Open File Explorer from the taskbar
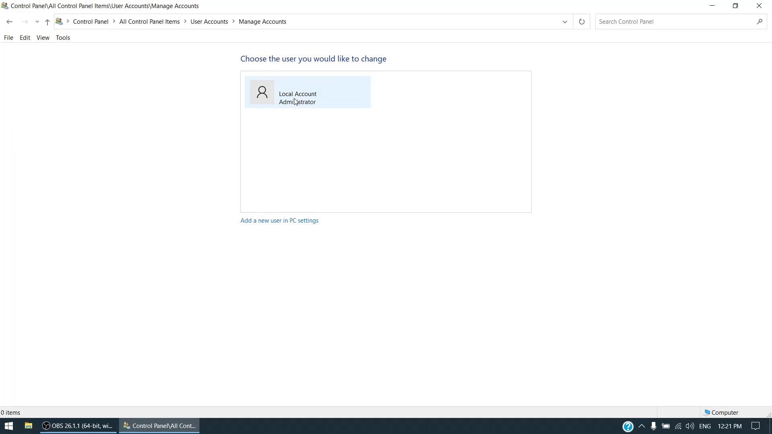 pos(28,426)
